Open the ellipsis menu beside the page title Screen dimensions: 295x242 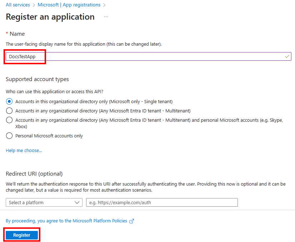pyautogui.click(x=106, y=17)
